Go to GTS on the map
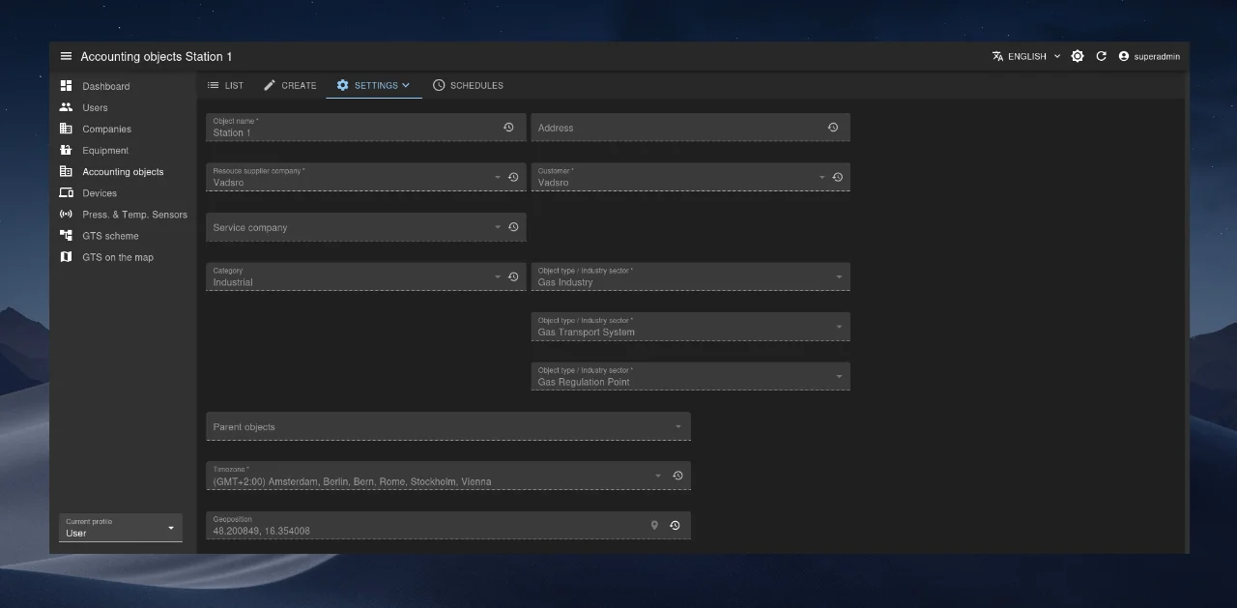 coord(117,257)
